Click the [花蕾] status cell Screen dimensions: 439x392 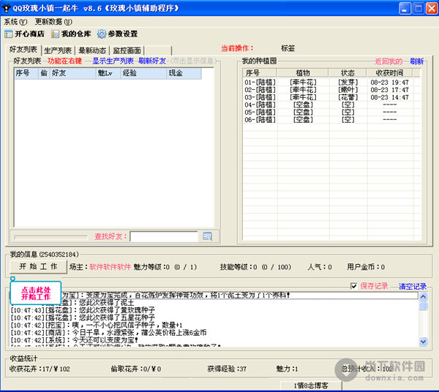[x=348, y=97]
